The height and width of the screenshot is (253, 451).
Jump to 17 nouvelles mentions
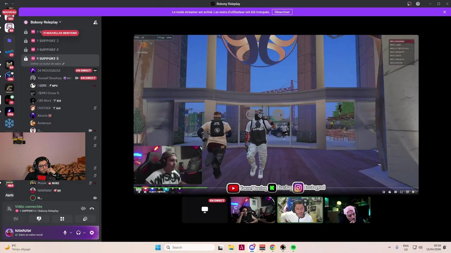tap(60, 33)
